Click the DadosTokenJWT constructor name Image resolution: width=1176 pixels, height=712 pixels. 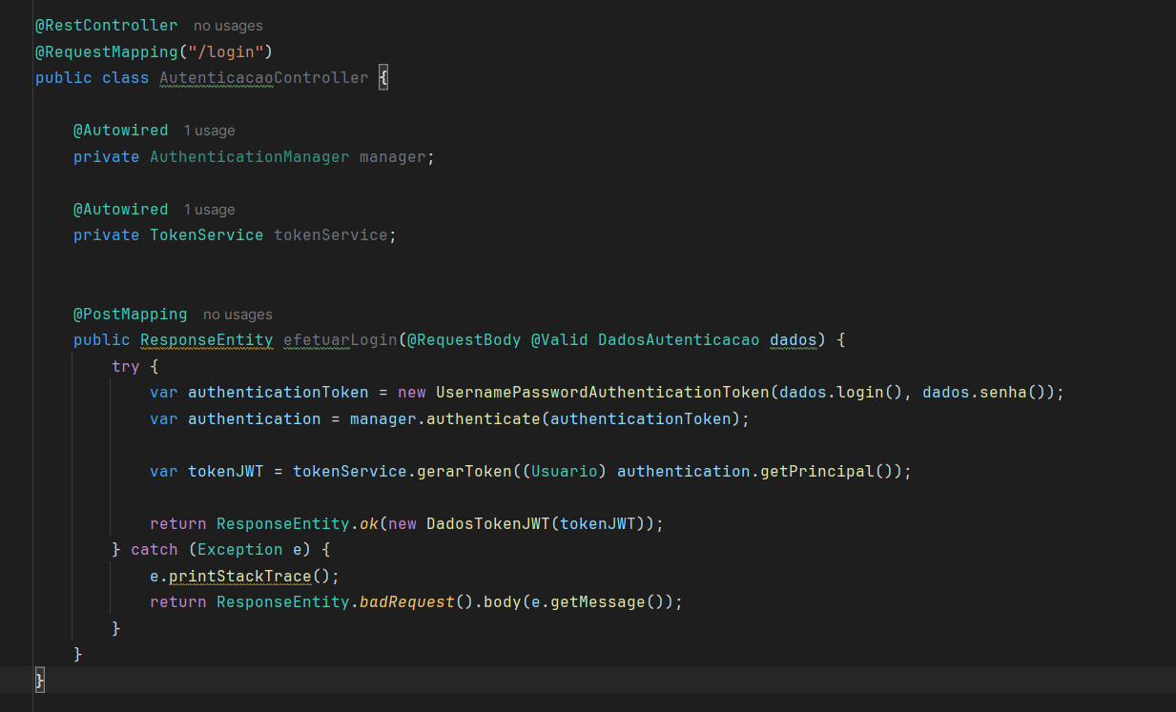[487, 524]
